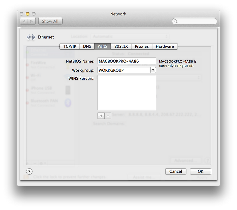Select the WINS tab
237x210 pixels.
pos(102,46)
